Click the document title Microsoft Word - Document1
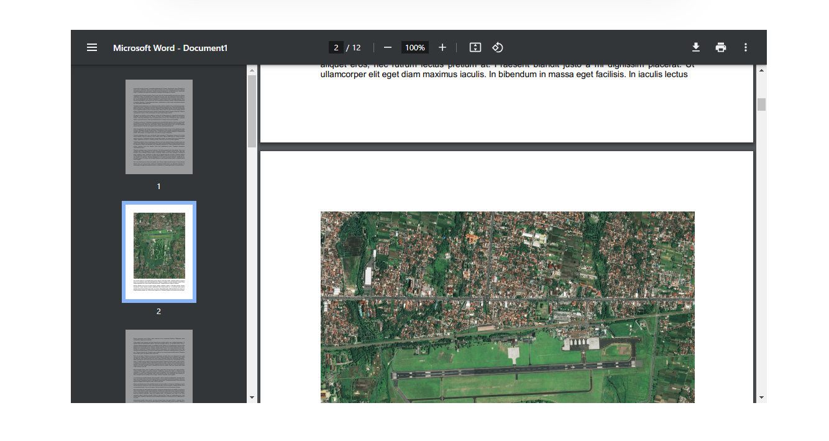The height and width of the screenshot is (441, 829). pyautogui.click(x=170, y=47)
